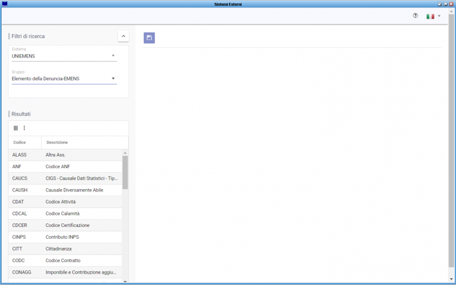Image resolution: width=456 pixels, height=285 pixels.
Task: Expand the language selector arrow
Action: click(439, 16)
